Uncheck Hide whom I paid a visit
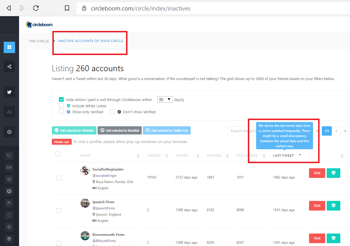Screen dimensions: 350x246 [x=61, y=100]
